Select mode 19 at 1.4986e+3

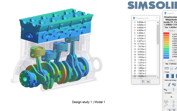(x=144, y=68)
